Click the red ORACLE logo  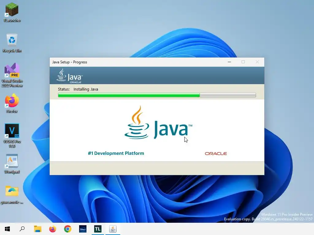pos(216,154)
